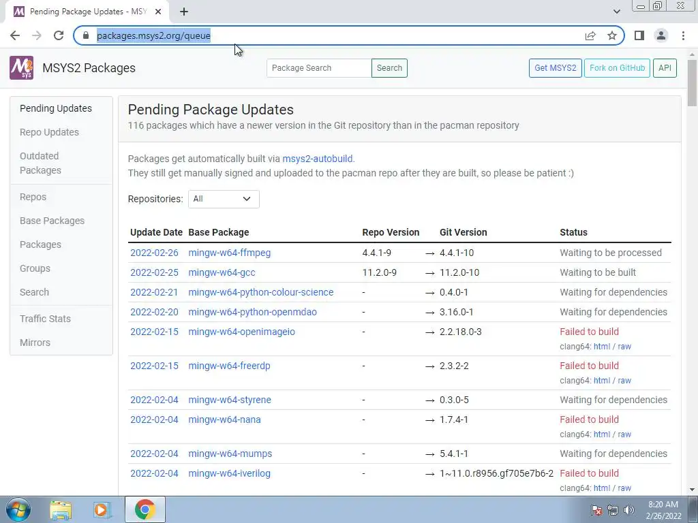View site lock security info
This screenshot has width=698, height=523.
(x=86, y=35)
